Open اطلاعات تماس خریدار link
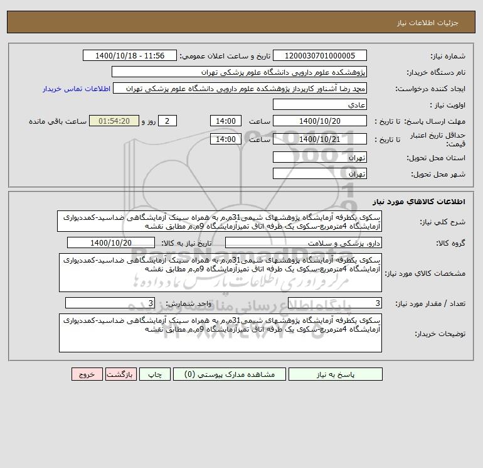The width and height of the screenshot is (483, 468). 77,89
